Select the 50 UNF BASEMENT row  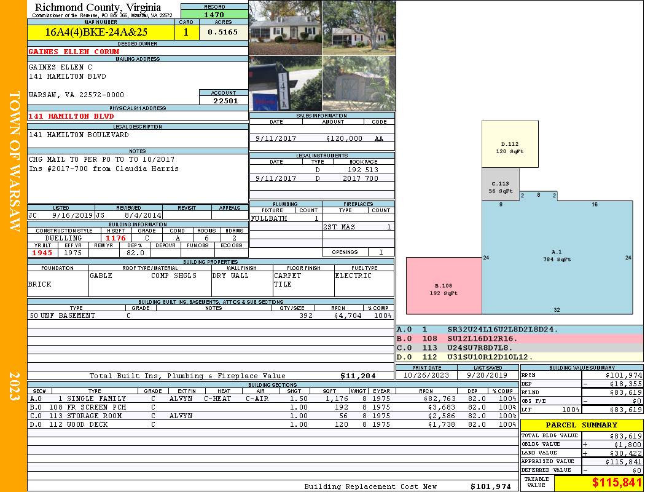(x=210, y=315)
